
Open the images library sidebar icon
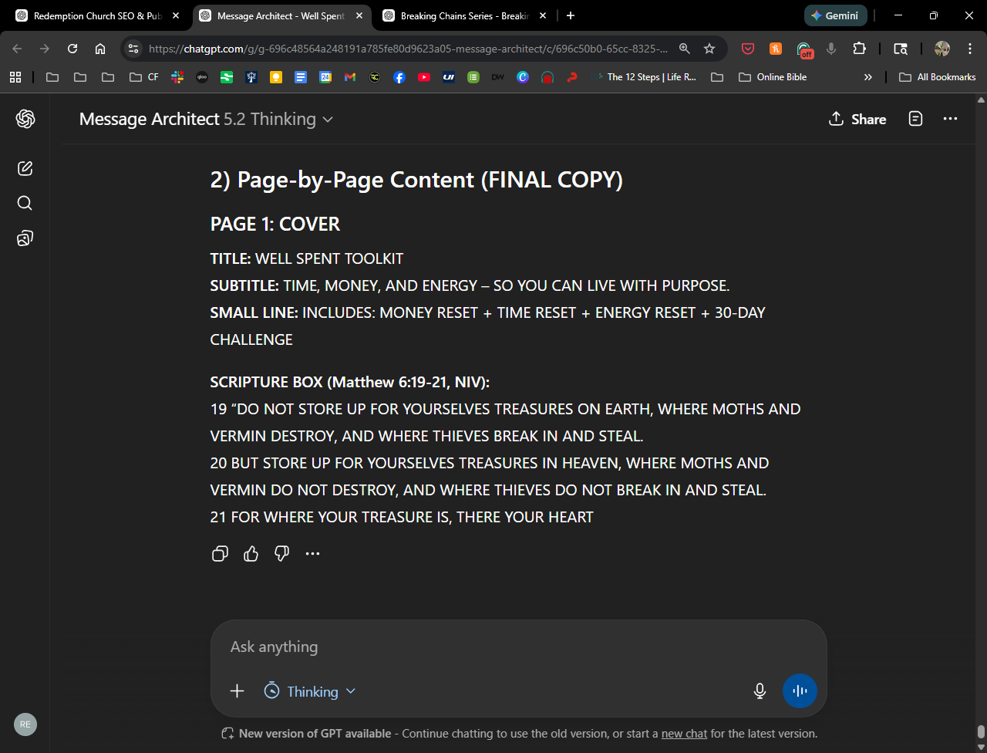point(25,238)
